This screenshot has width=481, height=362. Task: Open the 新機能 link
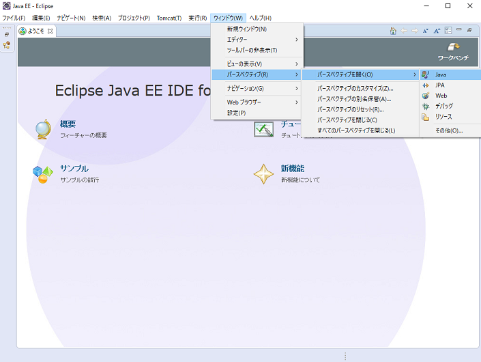tap(293, 169)
